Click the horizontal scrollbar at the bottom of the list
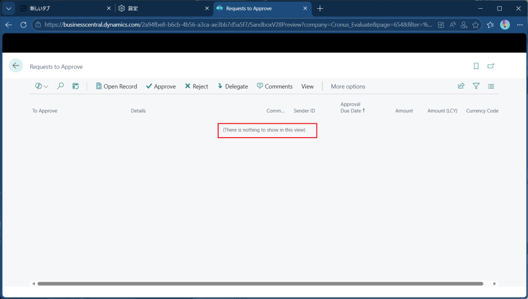Viewport: 528px width, 299px height. (x=260, y=284)
